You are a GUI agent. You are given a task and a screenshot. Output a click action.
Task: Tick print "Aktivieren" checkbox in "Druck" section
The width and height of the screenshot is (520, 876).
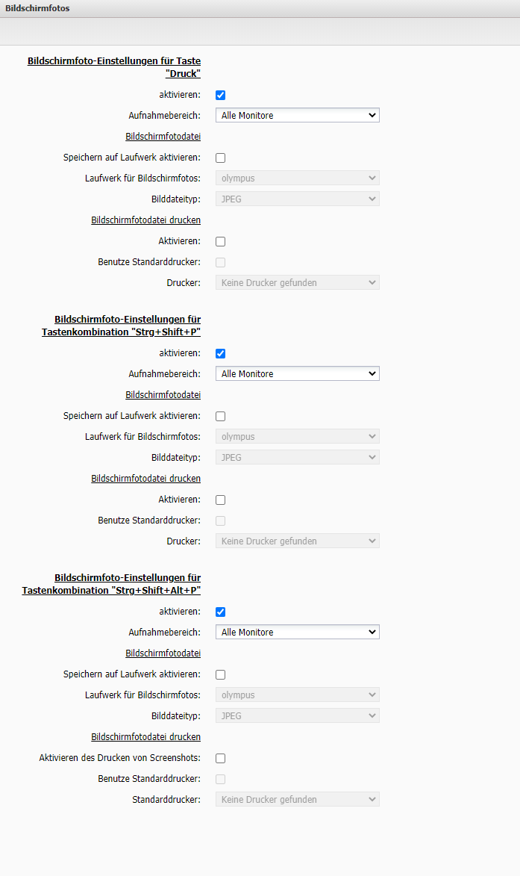point(220,241)
